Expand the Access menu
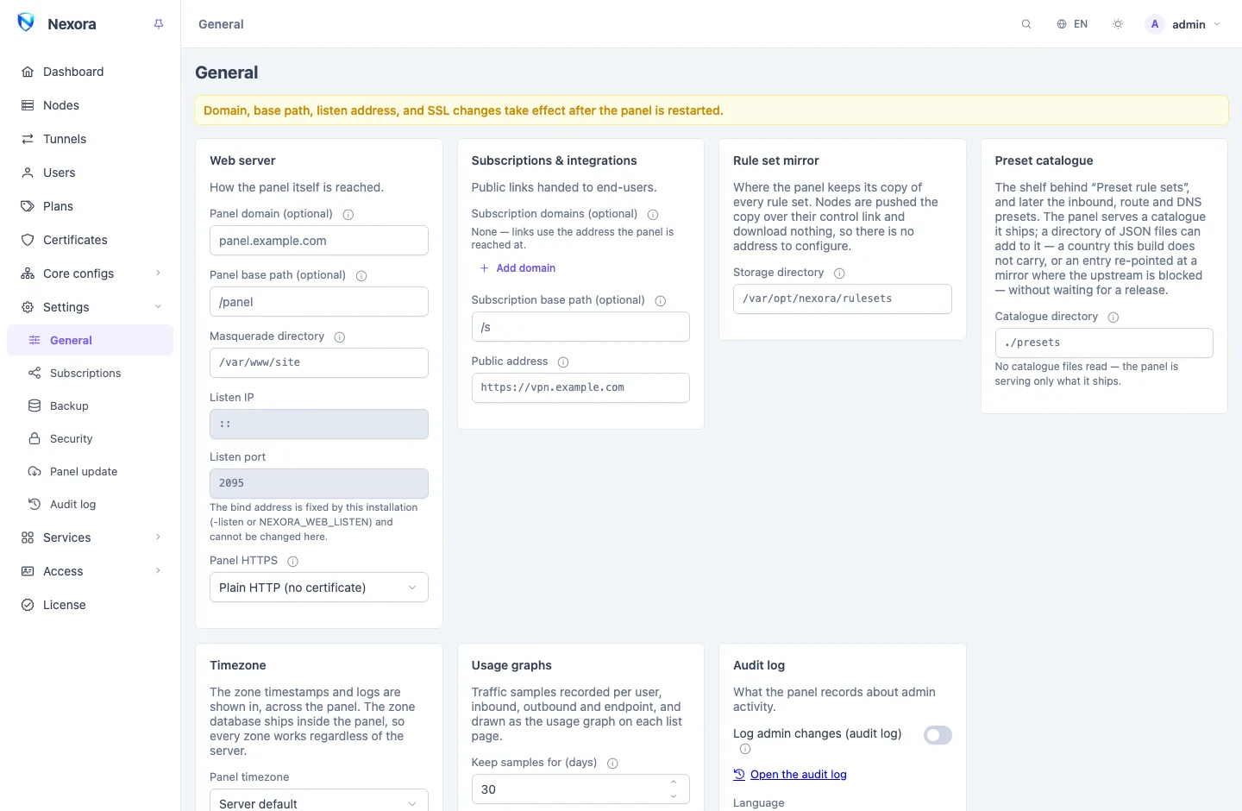This screenshot has width=1242, height=811. point(91,571)
